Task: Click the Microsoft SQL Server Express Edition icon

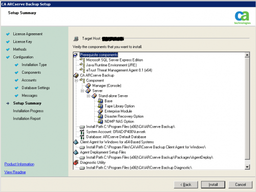Action: (x=82, y=60)
